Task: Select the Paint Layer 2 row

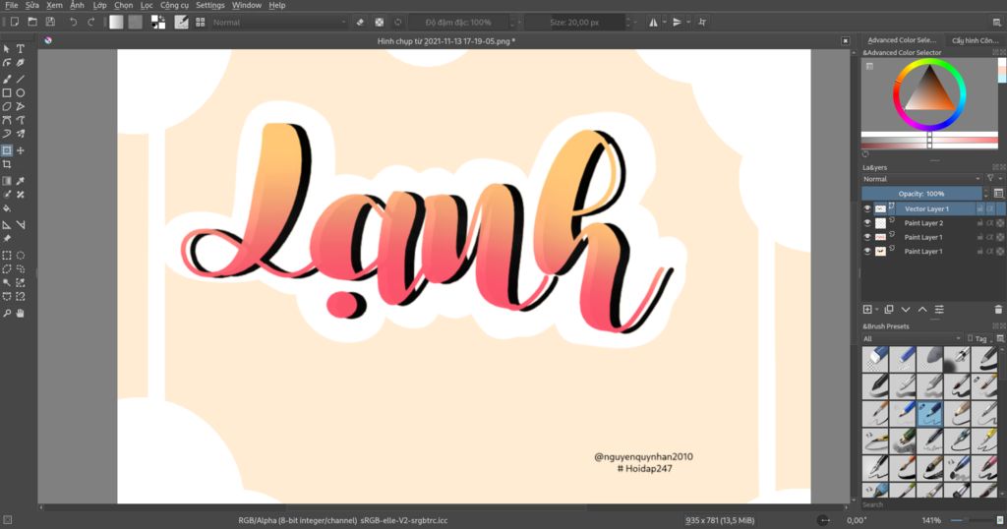Action: pyautogui.click(x=933, y=223)
